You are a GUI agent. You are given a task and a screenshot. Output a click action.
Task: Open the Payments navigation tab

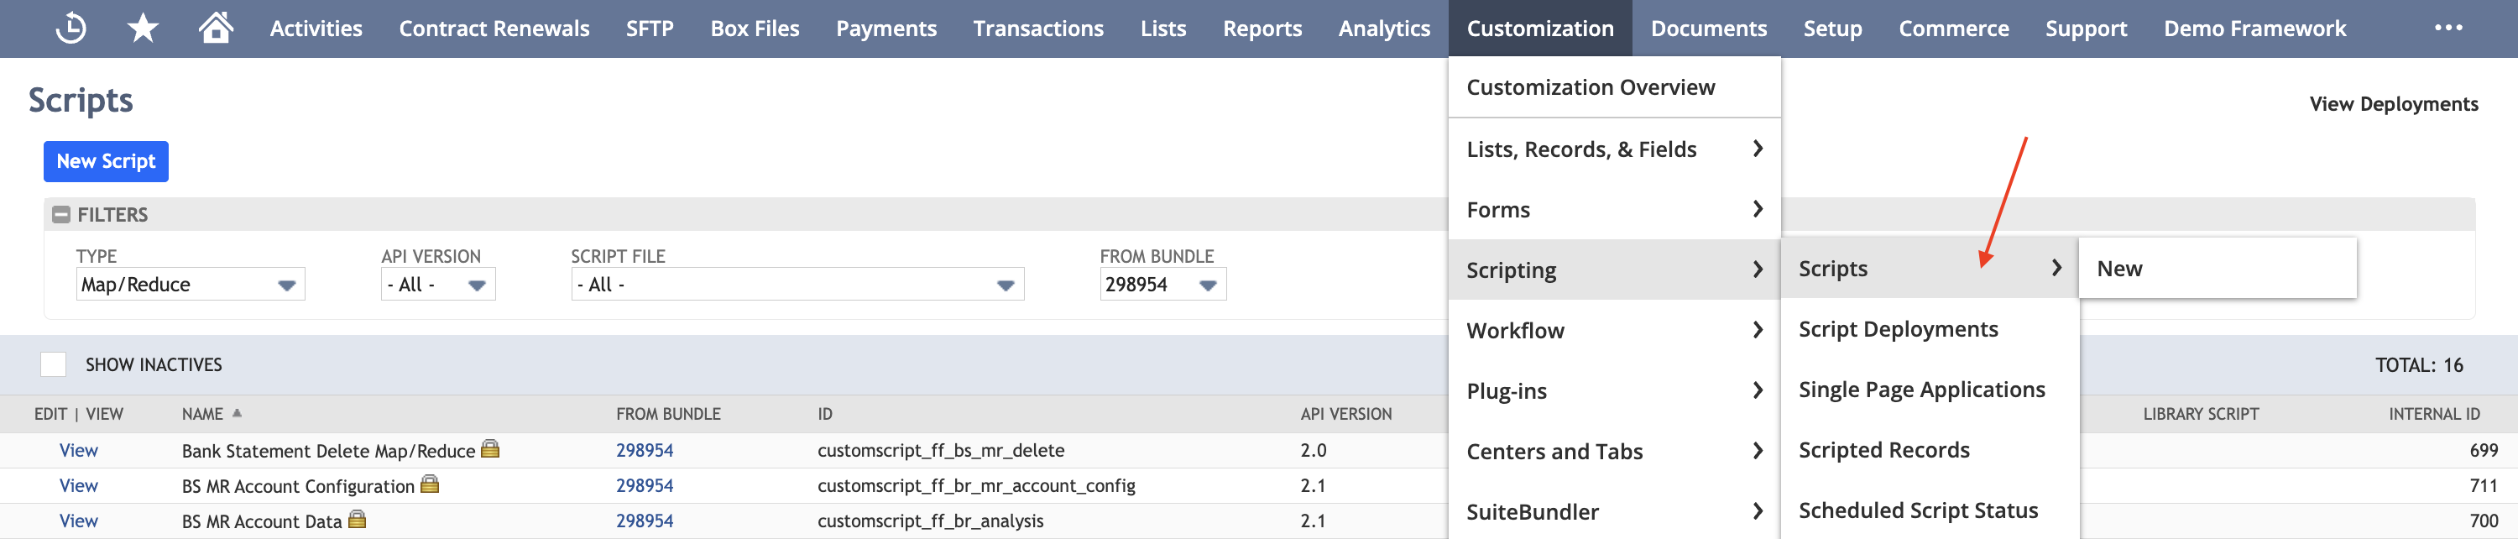pos(885,29)
